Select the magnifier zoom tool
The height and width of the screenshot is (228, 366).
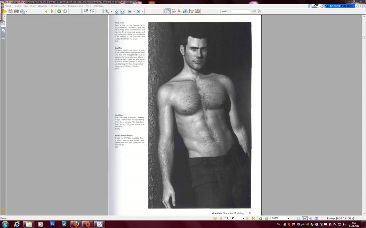point(107,11)
